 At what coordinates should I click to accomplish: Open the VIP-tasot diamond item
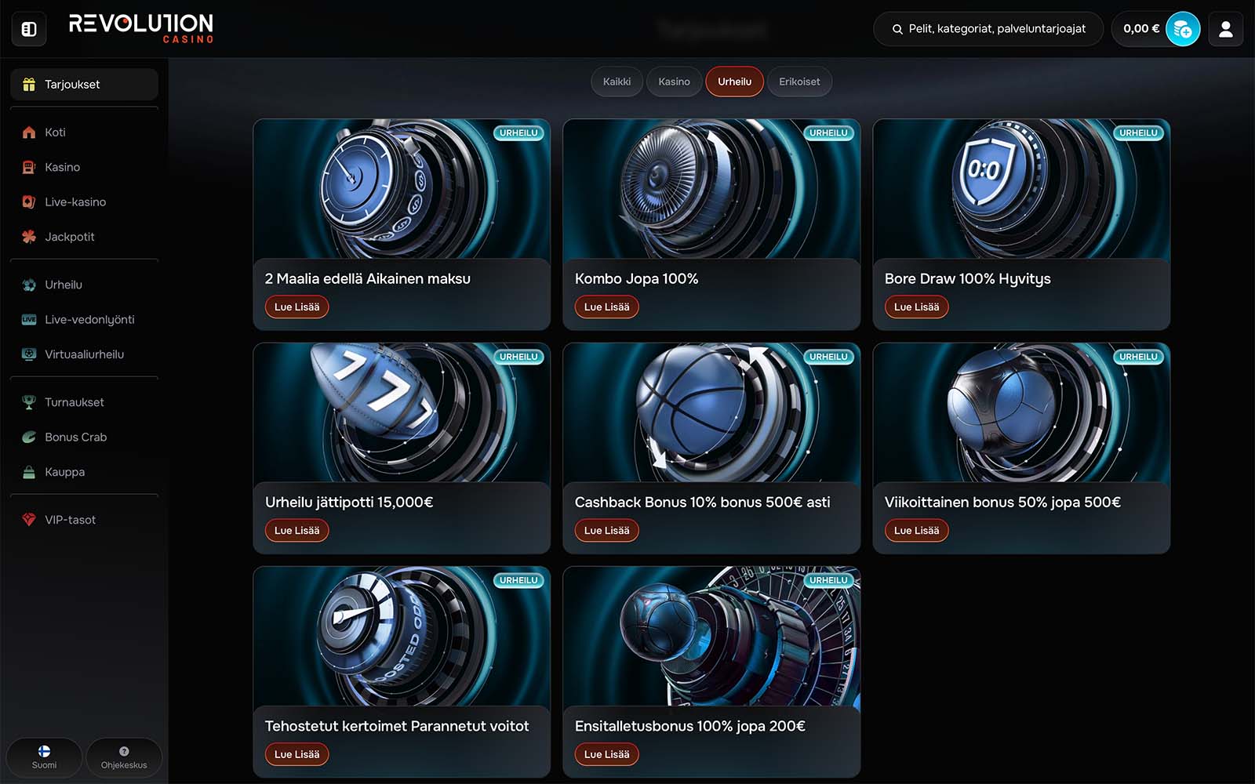[70, 520]
